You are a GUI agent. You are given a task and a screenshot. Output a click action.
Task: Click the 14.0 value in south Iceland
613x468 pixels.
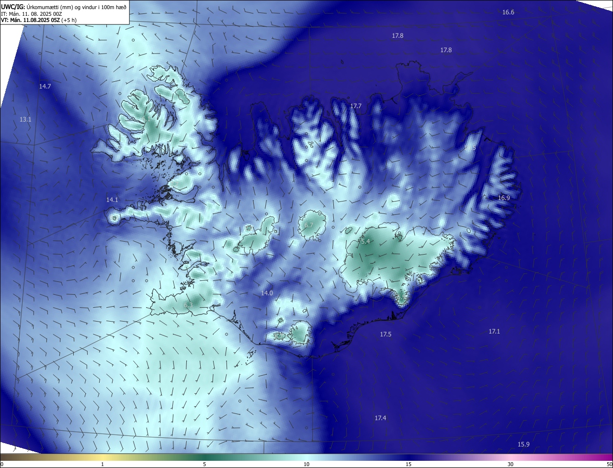(x=267, y=293)
